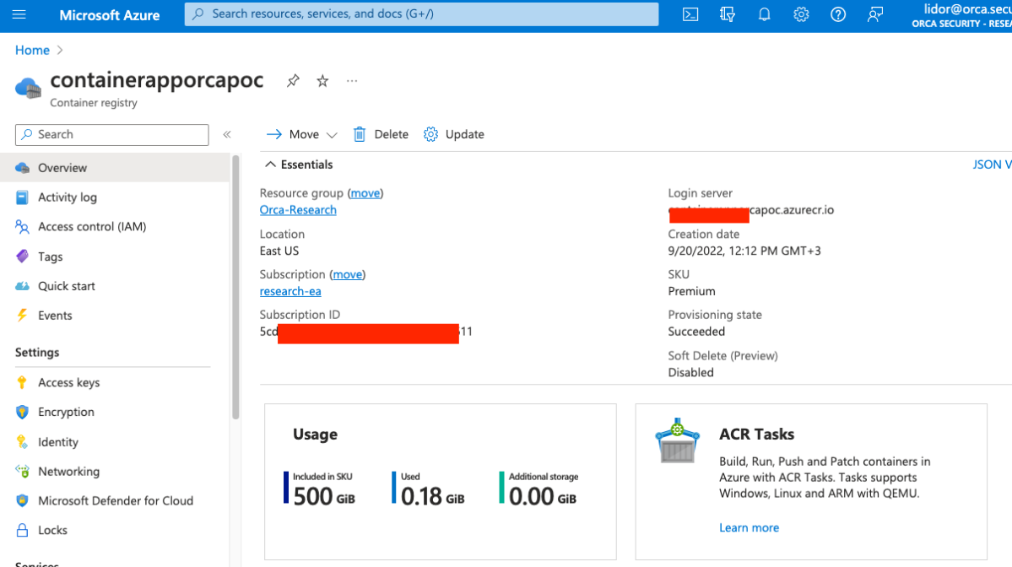Click the Used 0.18 GiB value

tap(432, 496)
